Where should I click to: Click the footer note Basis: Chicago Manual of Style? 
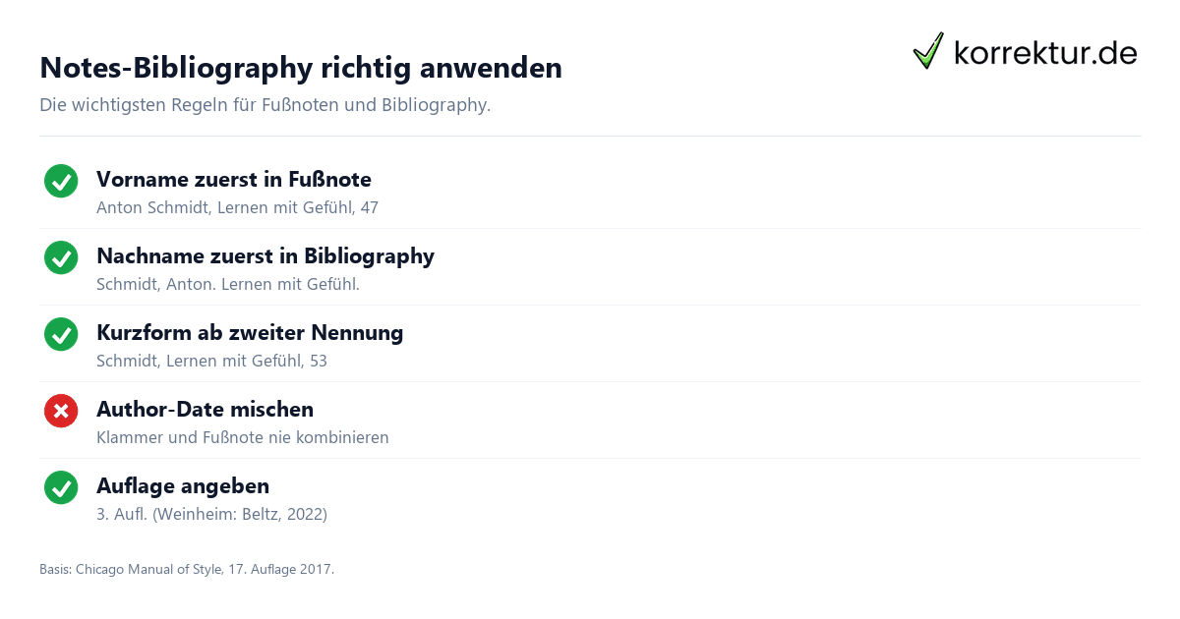187,569
